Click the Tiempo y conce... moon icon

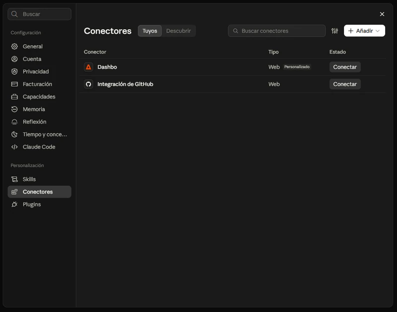(x=14, y=134)
